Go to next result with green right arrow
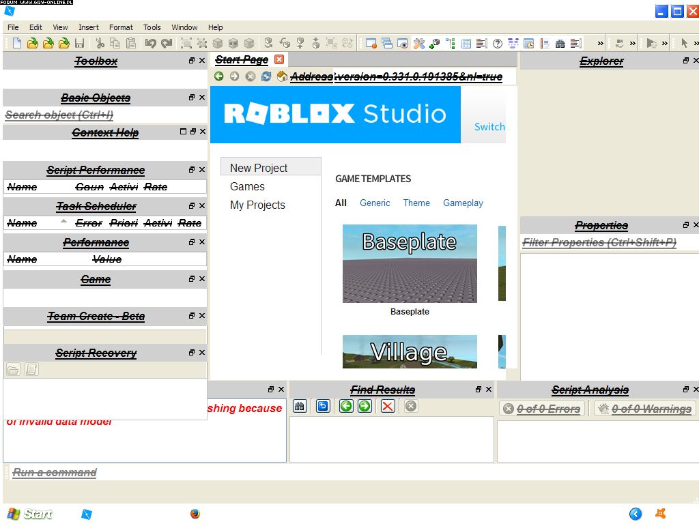Viewport: 699px width, 524px height. 365,406
